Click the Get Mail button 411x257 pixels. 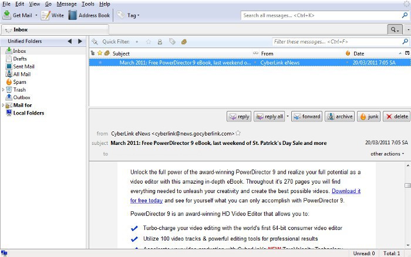[17, 15]
